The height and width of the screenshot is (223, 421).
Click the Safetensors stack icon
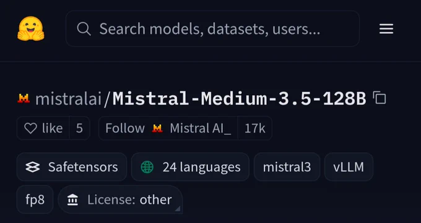32,167
